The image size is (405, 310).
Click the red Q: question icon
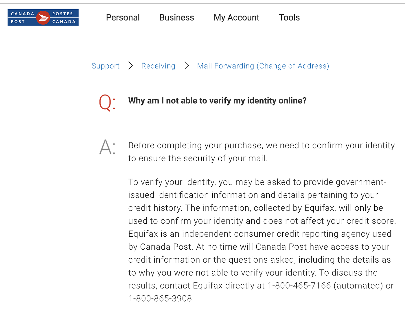click(107, 103)
